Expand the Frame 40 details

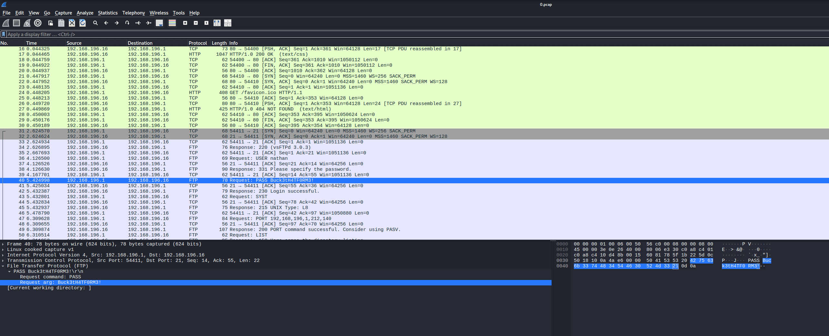pos(3,244)
